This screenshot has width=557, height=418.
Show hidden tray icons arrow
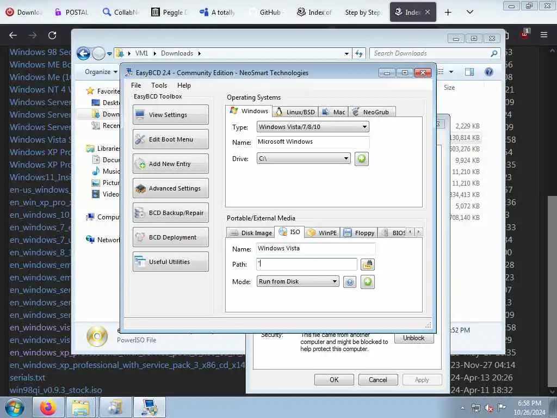[462, 408]
